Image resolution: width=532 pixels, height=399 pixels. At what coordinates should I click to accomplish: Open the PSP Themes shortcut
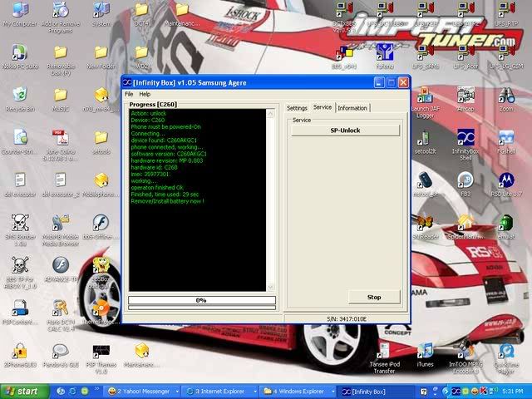pos(101,359)
